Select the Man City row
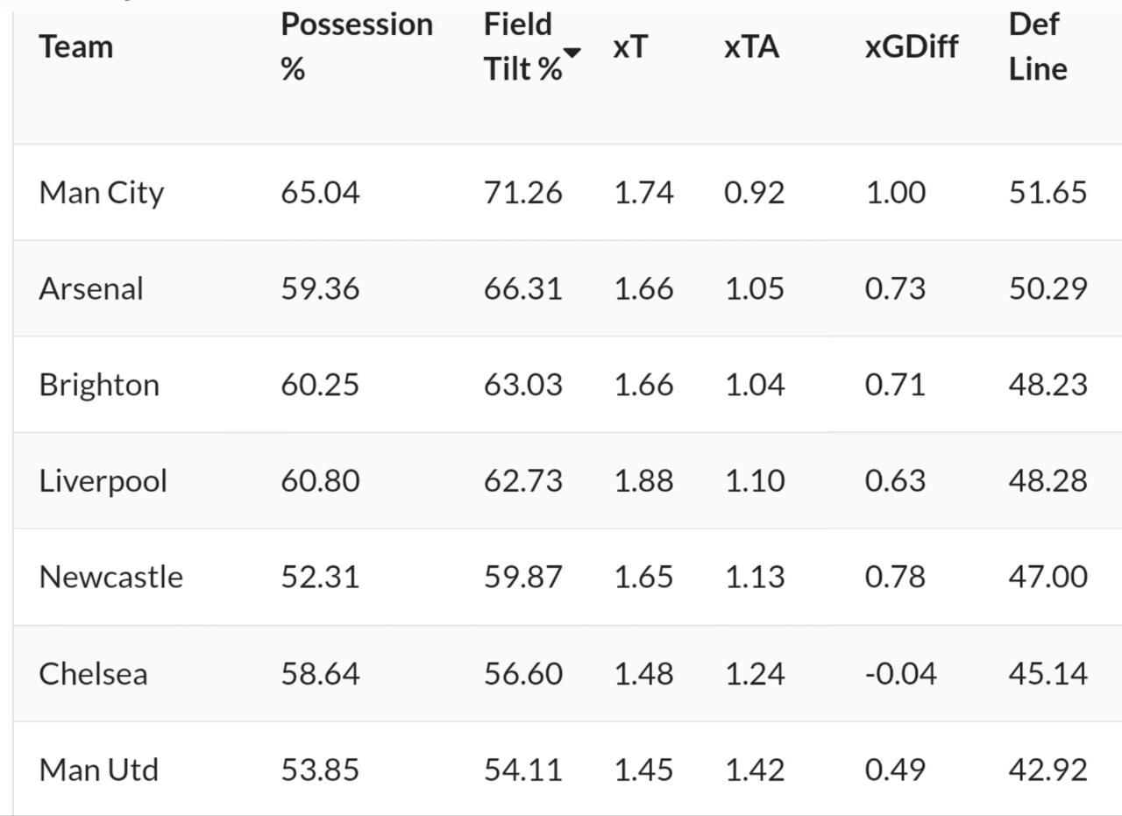Screen dimensions: 1122x816 coord(102,193)
